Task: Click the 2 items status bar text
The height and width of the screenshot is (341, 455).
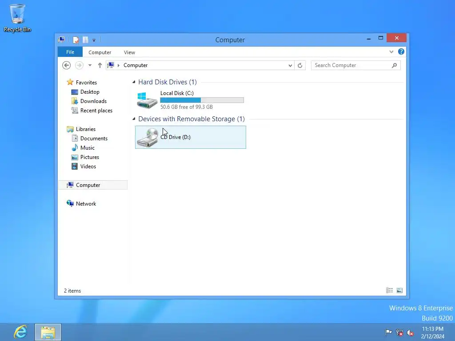Action: click(72, 290)
